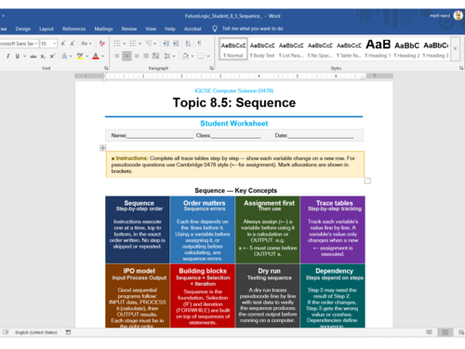Viewport: 465px width, 349px height.
Task: Apply the Normal style
Action: [x=233, y=49]
